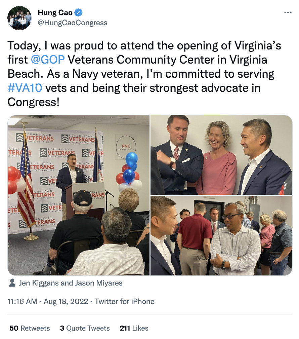Image resolution: width=299 pixels, height=339 pixels.
Task: Click the tweet body text
Action: (144, 74)
